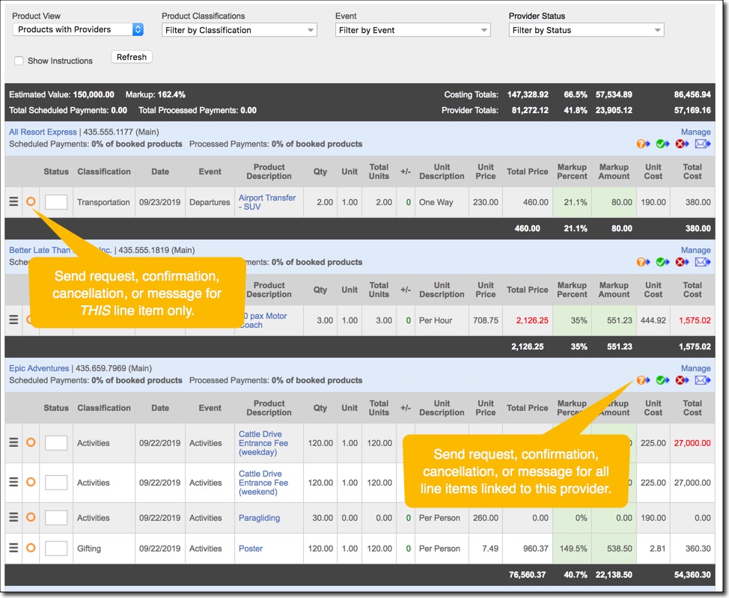This screenshot has width=729, height=598.
Task: Click unit price 7.49 in Poster row
Action: 490,549
